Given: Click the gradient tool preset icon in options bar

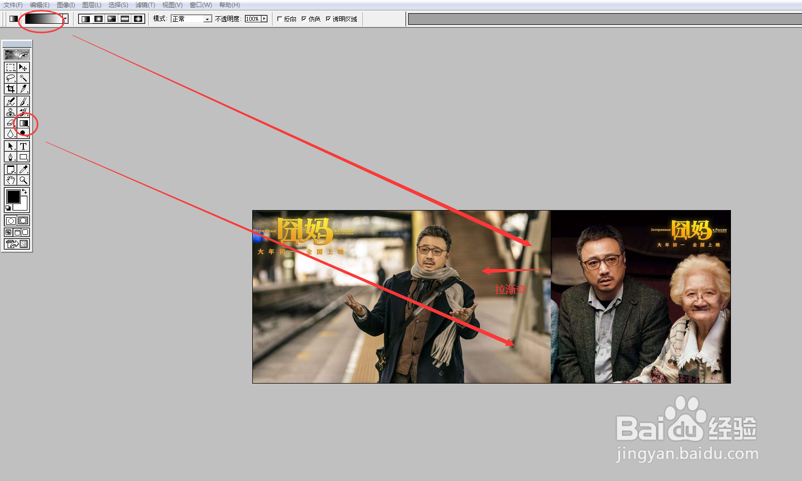Looking at the screenshot, I should tap(14, 19).
